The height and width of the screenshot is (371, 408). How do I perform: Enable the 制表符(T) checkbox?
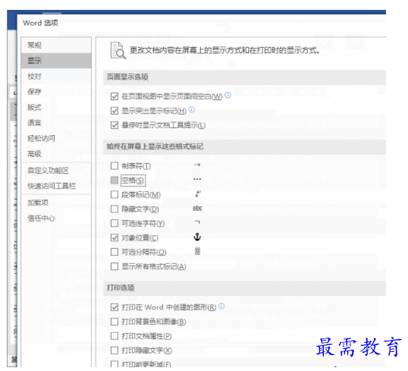click(x=115, y=166)
